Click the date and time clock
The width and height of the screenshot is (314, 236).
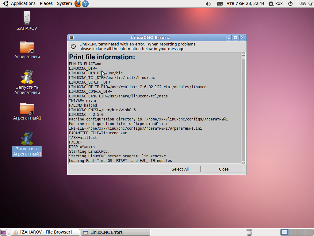point(245,4)
